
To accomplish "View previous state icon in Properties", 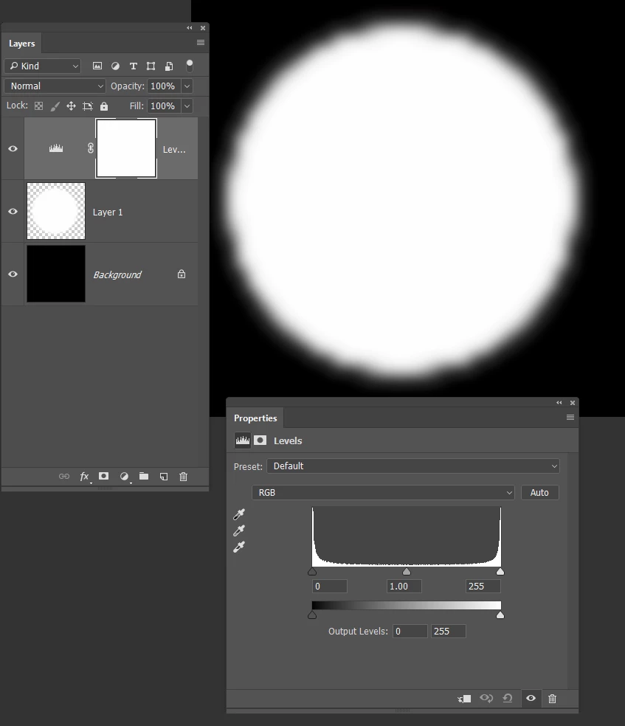I will pos(486,698).
